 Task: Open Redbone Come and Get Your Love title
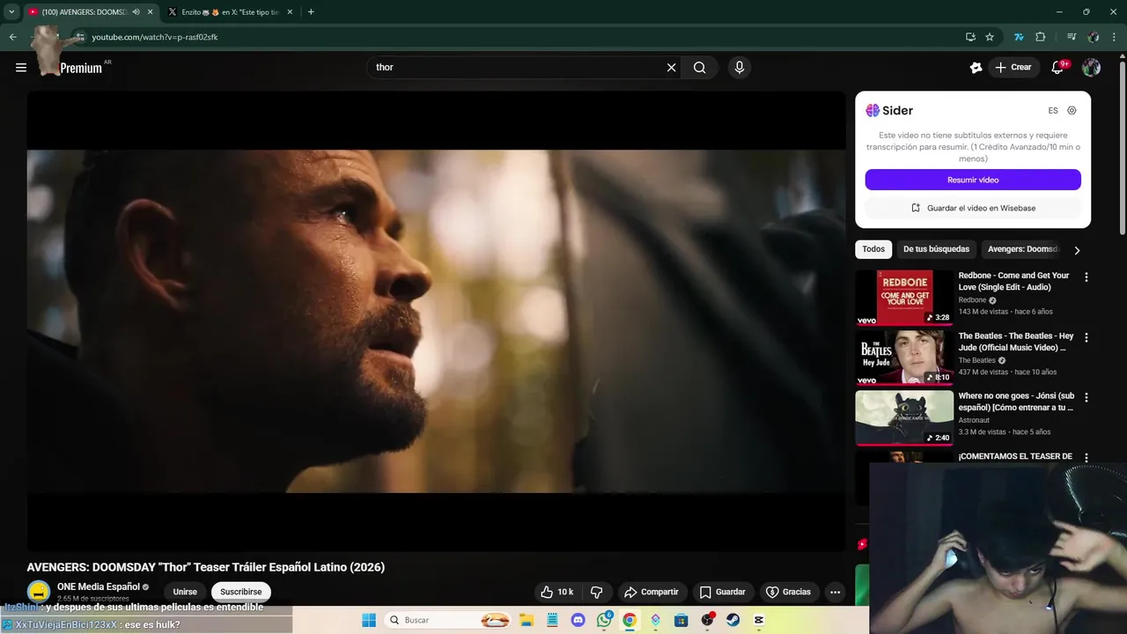coord(1013,282)
